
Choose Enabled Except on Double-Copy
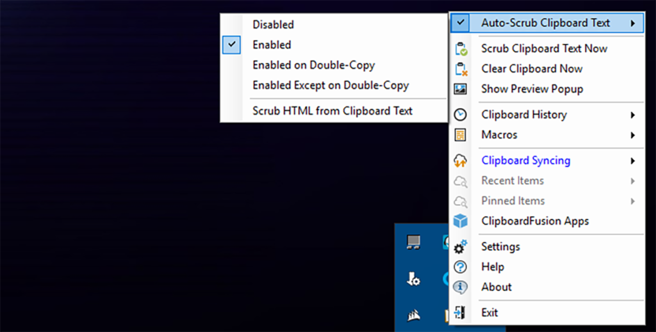[334, 86]
